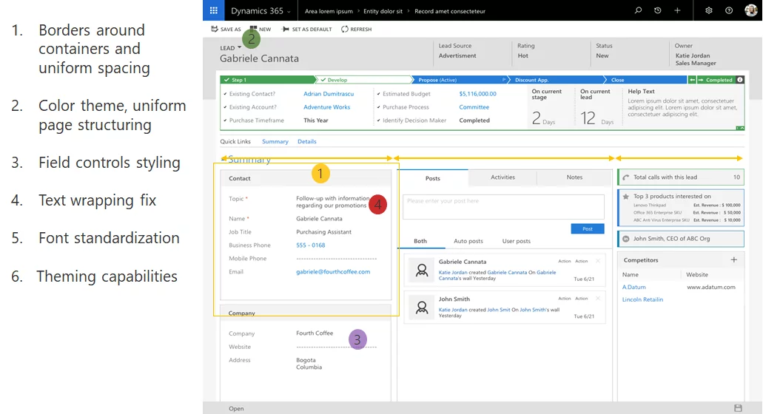Image resolution: width=763 pixels, height=414 pixels.
Task: Switch to the Activities tab
Action: tap(502, 177)
